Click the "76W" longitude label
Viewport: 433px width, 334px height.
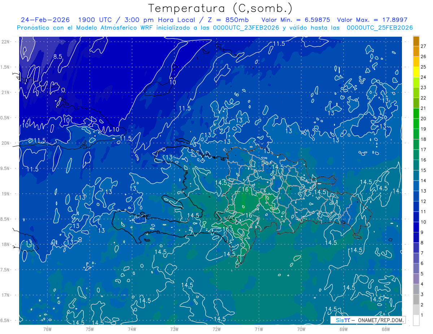pos(47,329)
